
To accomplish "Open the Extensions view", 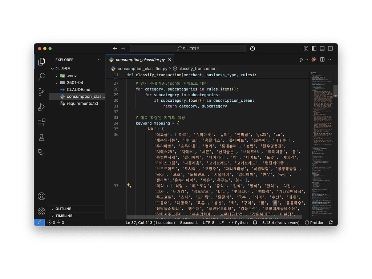I will tap(41, 122).
